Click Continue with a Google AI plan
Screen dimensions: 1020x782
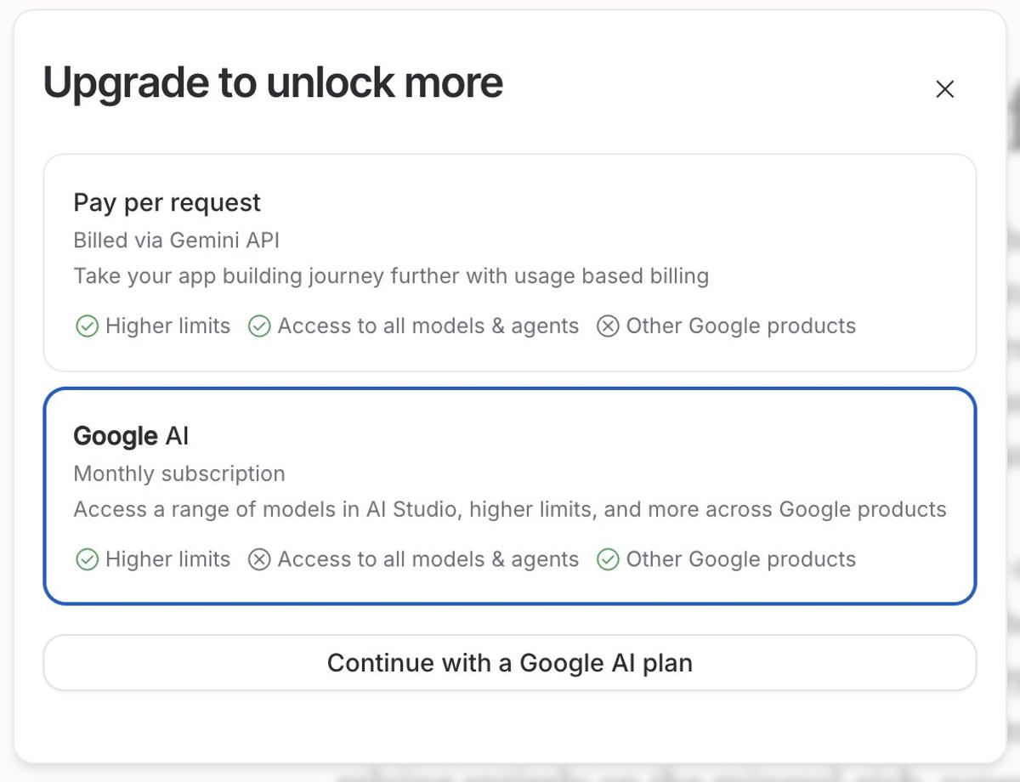[510, 662]
